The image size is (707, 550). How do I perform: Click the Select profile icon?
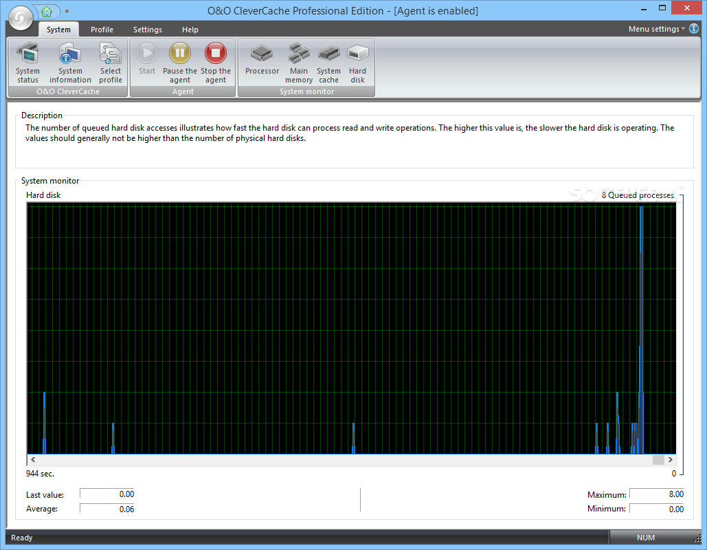tap(111, 63)
